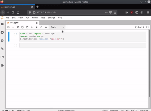Open Running Terminals and Kernels panel
The height and width of the screenshot is (111, 151).
pos(2,32)
